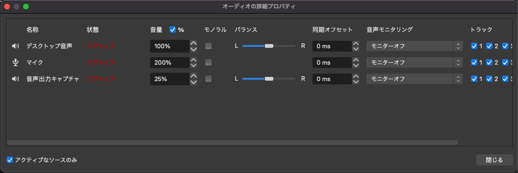Click アクティブ status of マイク

point(101,62)
